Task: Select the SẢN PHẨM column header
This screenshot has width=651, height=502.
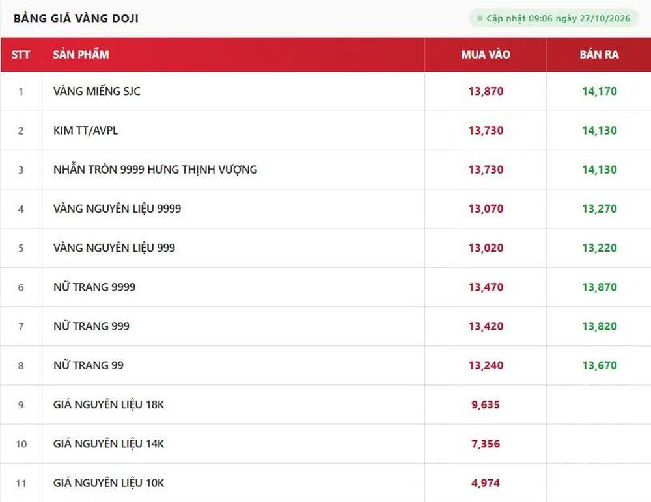Action: pyautogui.click(x=81, y=55)
